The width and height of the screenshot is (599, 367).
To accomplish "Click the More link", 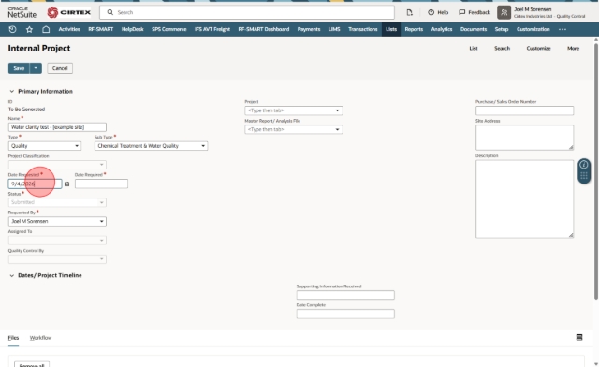I will 573,48.
